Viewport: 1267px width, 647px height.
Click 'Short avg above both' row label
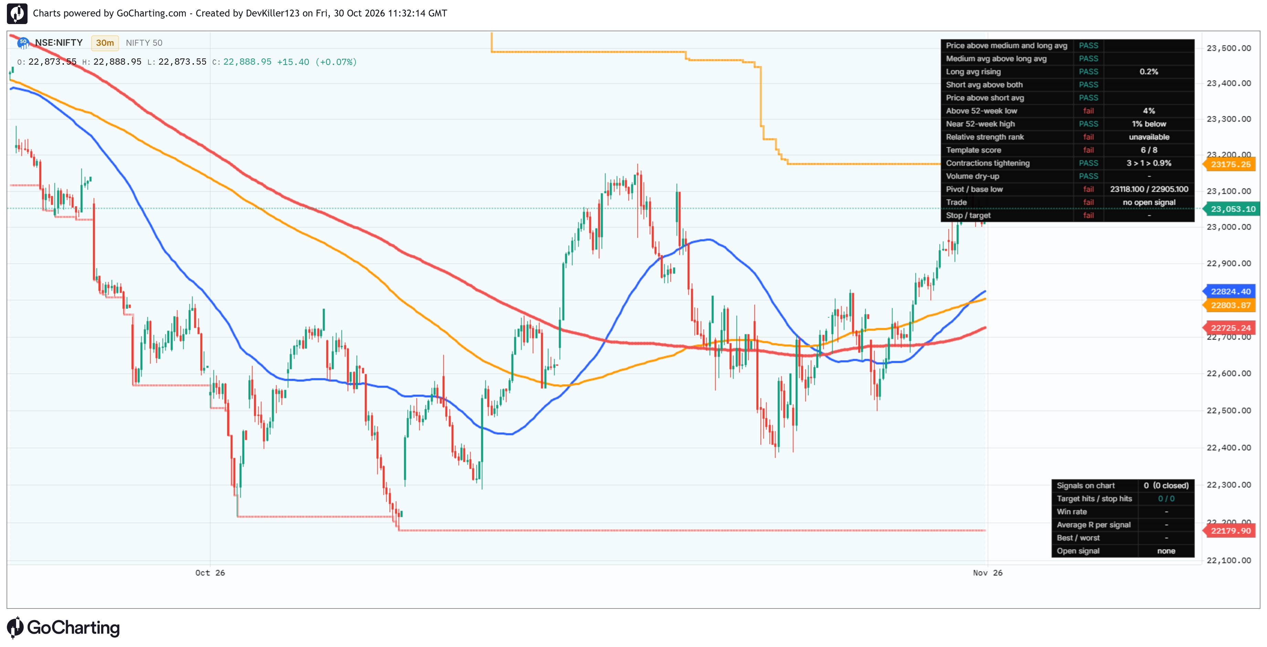[984, 85]
